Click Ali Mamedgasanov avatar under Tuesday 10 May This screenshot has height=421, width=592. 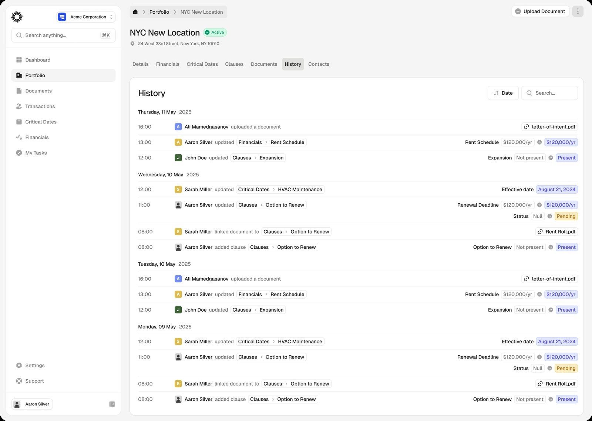click(x=178, y=279)
